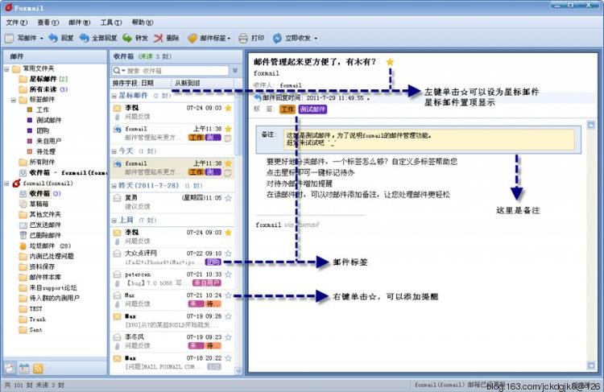Collapse the 上周 message group

pos(114,221)
